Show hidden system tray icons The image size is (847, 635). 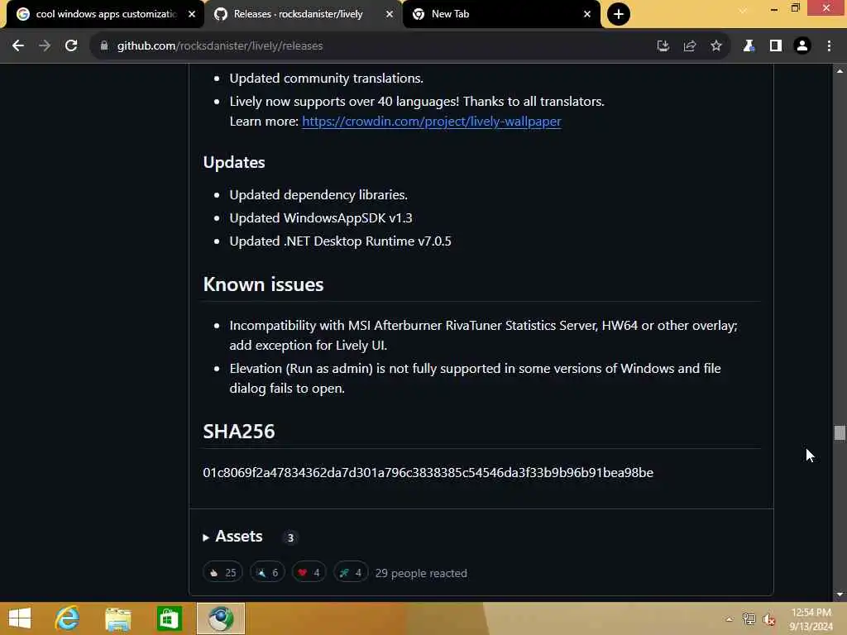click(730, 619)
